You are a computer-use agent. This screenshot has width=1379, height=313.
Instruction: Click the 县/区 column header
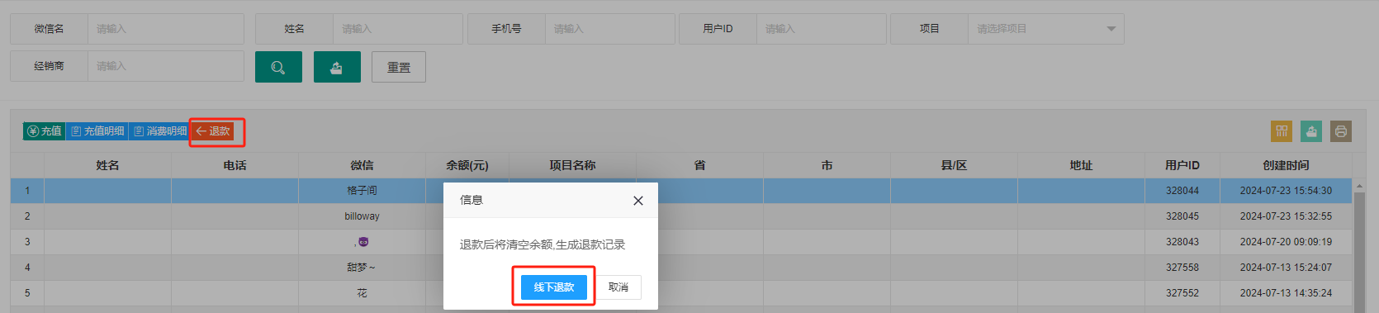[954, 165]
